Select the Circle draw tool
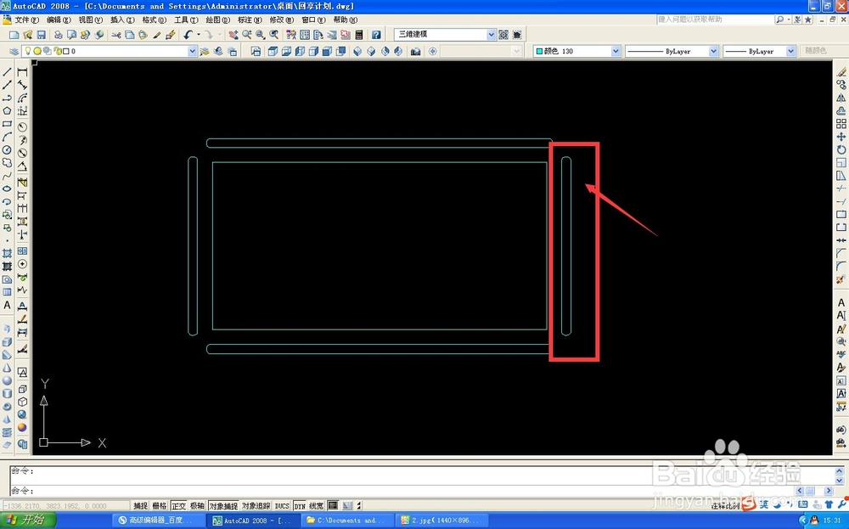Screen dimensions: 849x529 [x=7, y=150]
